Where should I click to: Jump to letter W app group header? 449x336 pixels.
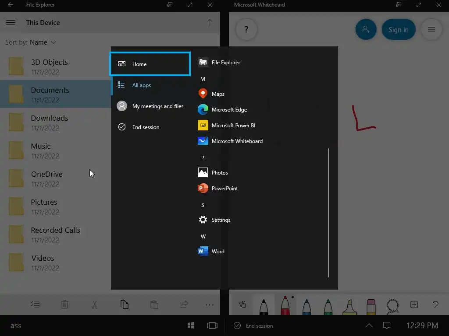203,237
